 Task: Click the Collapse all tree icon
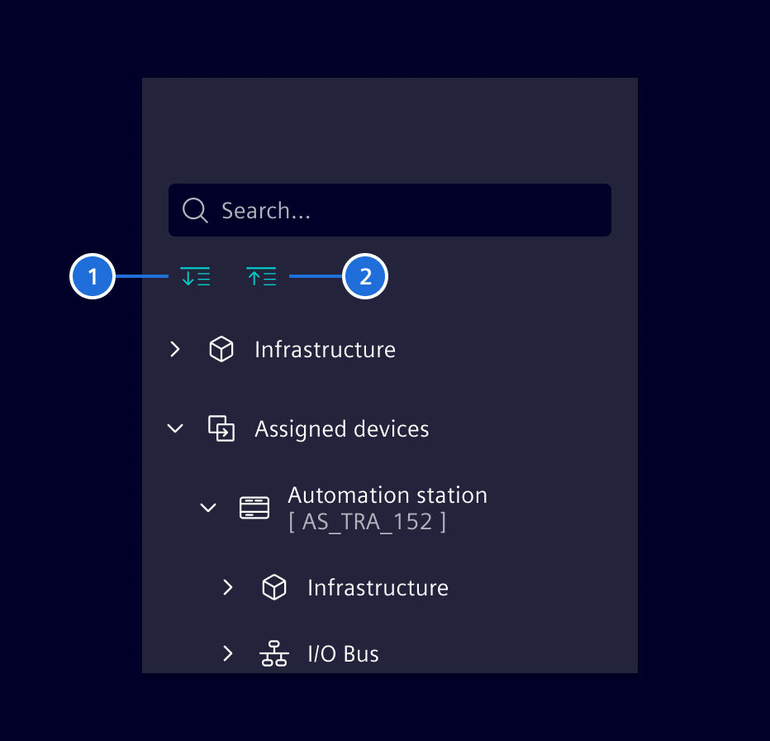pyautogui.click(x=261, y=277)
